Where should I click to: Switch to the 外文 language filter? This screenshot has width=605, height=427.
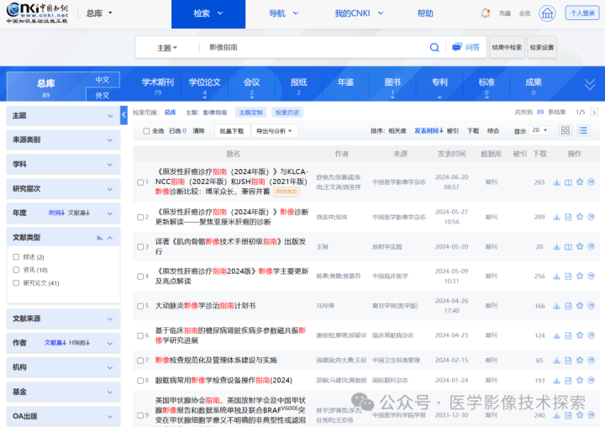[103, 95]
